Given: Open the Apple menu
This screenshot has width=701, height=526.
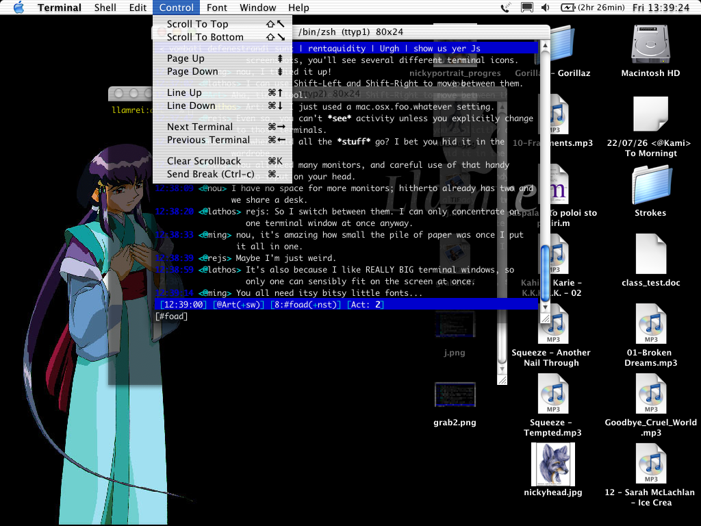Looking at the screenshot, I should (18, 8).
